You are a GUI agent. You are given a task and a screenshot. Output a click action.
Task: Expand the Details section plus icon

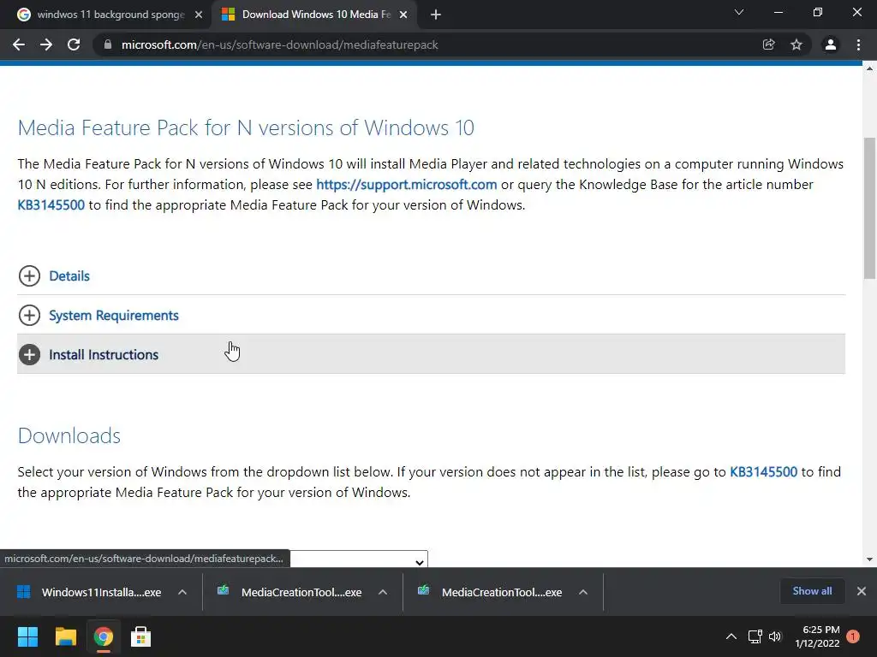[x=29, y=275]
